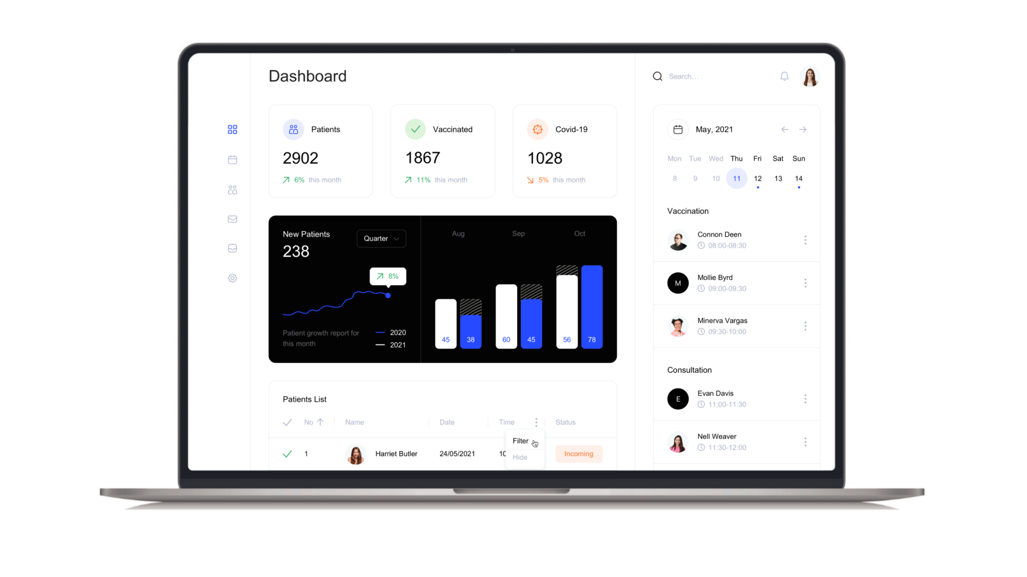The image size is (1027, 577).
Task: Click the Settings gear icon in sidebar
Action: click(x=233, y=278)
